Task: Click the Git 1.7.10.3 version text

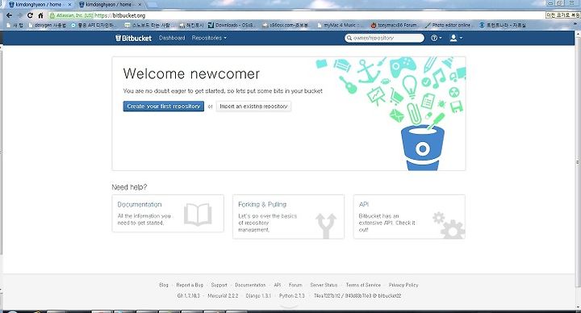Action: 188,295
